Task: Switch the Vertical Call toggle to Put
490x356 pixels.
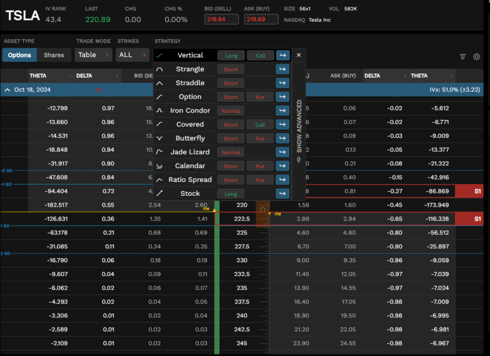Action: 260,55
